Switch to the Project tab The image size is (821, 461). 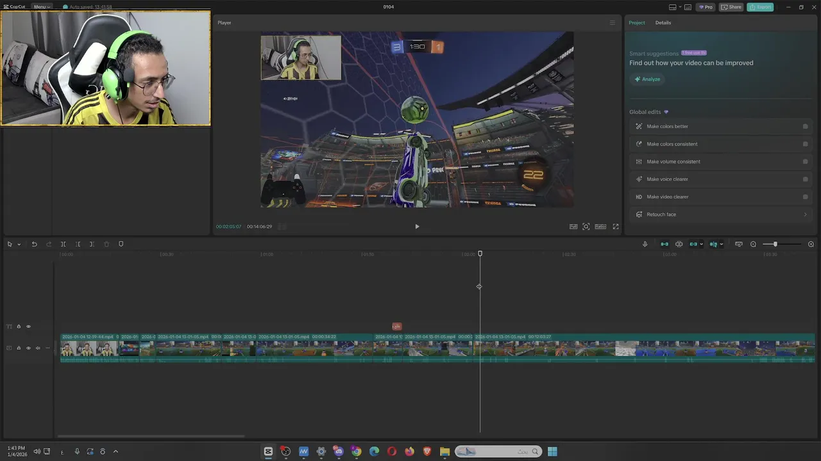click(637, 22)
